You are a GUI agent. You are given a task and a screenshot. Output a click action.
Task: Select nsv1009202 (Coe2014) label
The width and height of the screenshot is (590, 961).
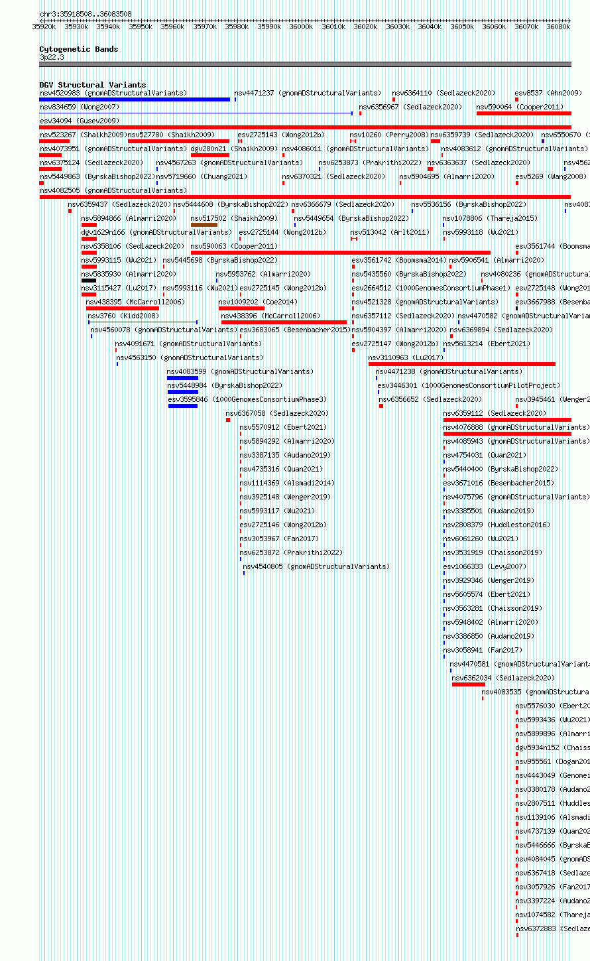click(x=258, y=302)
